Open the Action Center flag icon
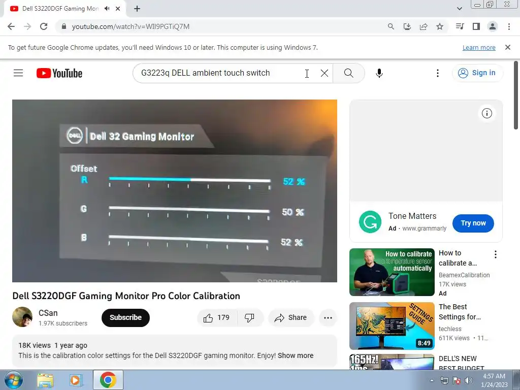This screenshot has width=520, height=390. [457, 380]
